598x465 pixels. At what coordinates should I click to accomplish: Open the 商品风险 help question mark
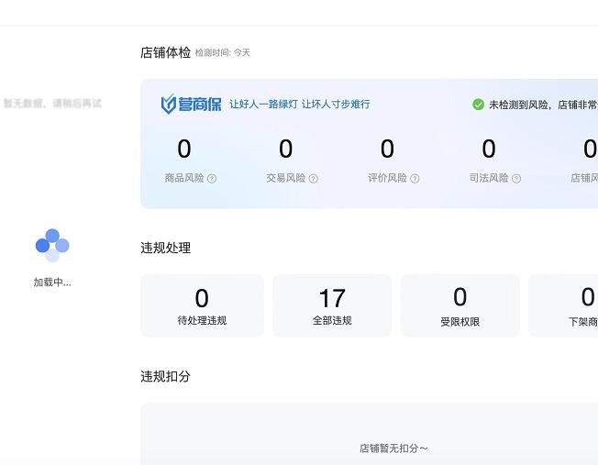pyautogui.click(x=212, y=179)
